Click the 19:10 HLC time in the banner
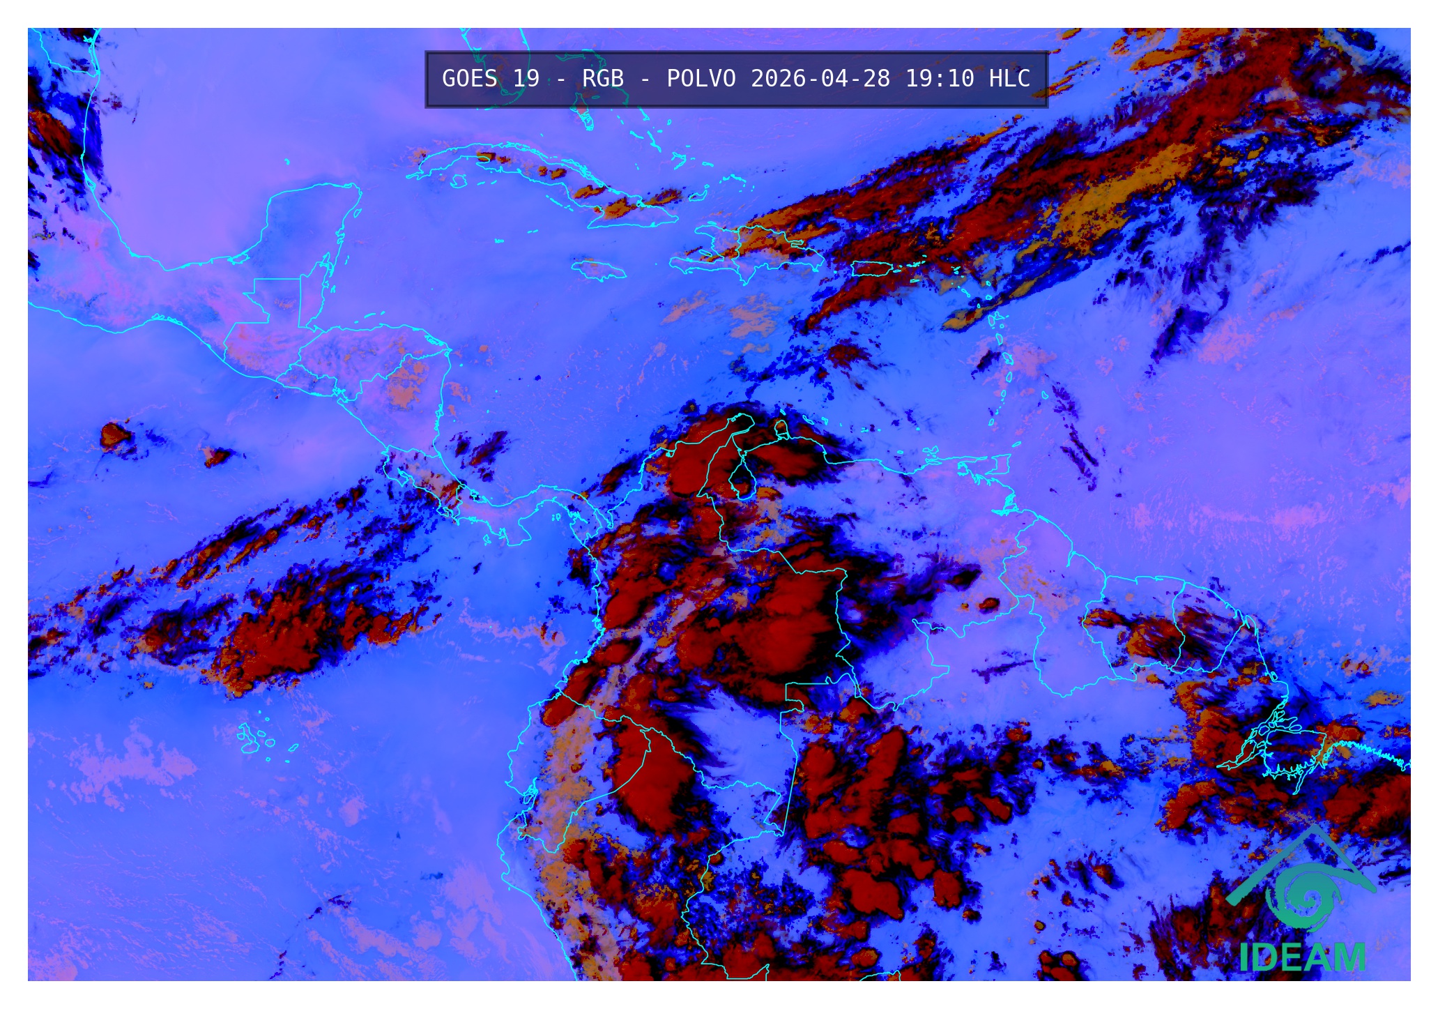Viewport: 1438px width, 1009px height. pos(967,79)
